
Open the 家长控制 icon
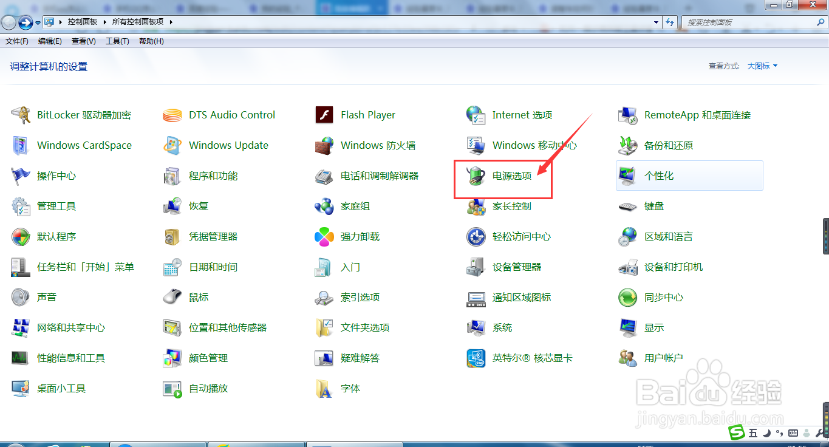click(x=476, y=206)
